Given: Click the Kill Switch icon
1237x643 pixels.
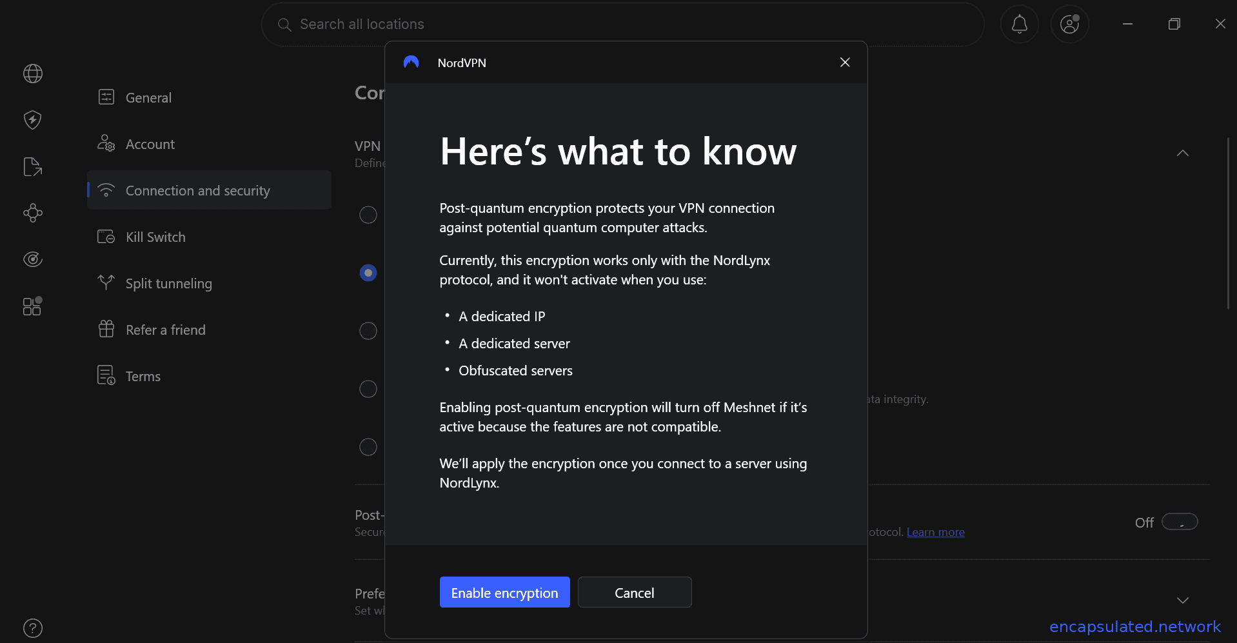Looking at the screenshot, I should [x=106, y=237].
